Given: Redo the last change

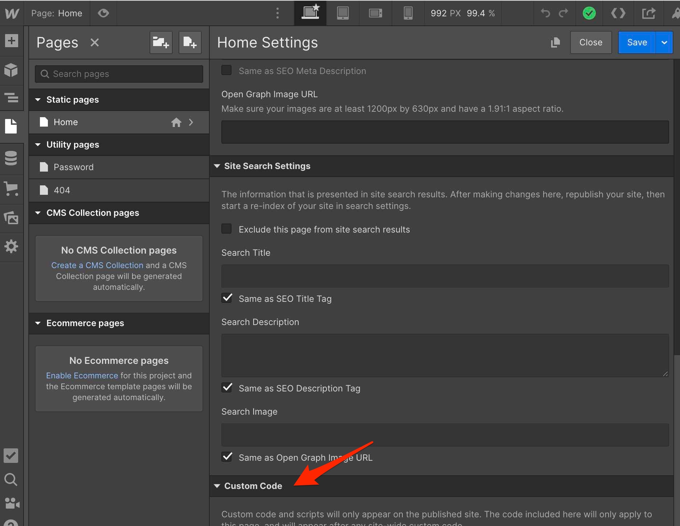Looking at the screenshot, I should (563, 13).
